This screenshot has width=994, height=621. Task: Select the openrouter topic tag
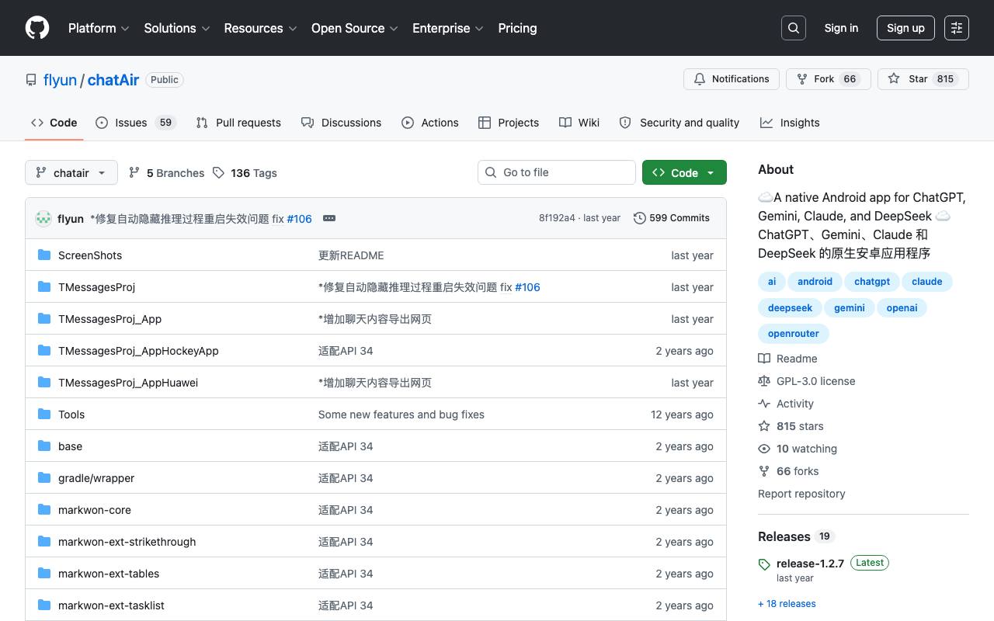794,334
